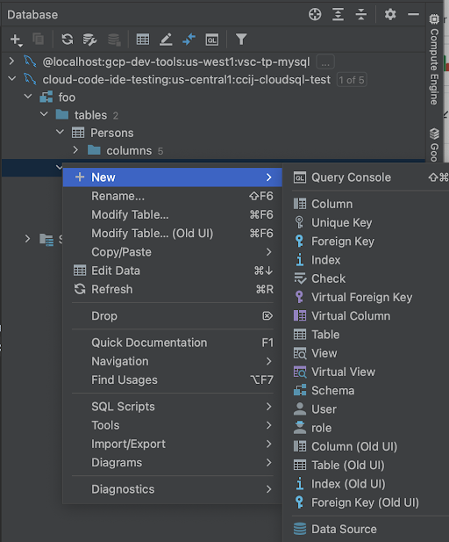This screenshot has height=542, width=449.
Task: Click the Select Opened File crosshair icon
Action: pyautogui.click(x=315, y=15)
